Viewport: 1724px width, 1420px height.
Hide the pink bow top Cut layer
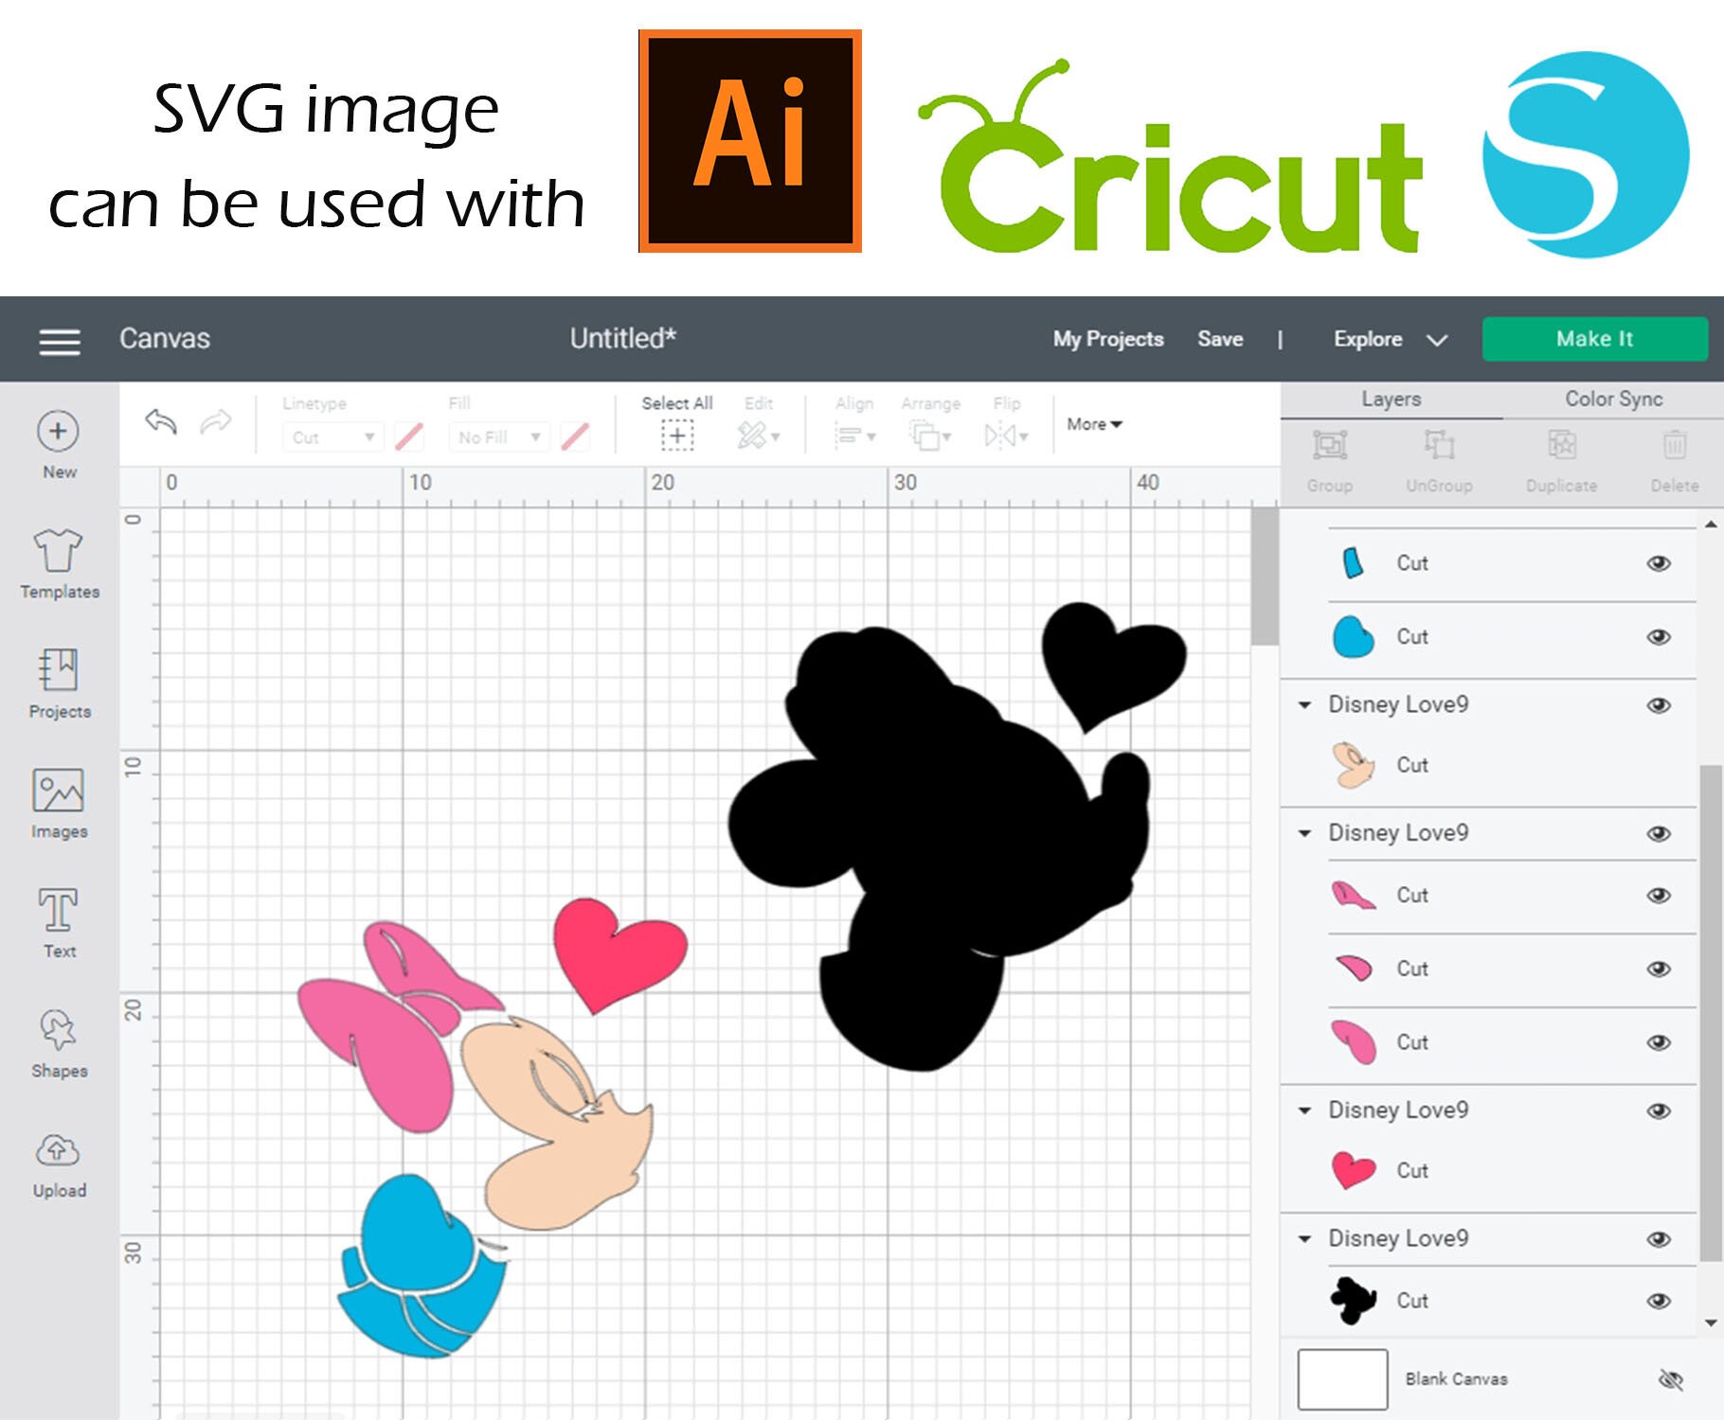point(1658,896)
